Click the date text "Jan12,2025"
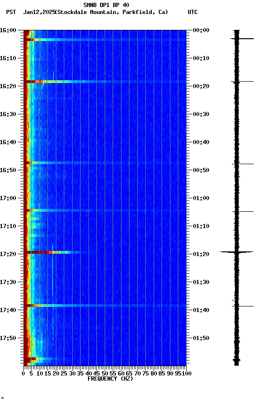The width and height of the screenshot is (257, 403). (x=39, y=12)
